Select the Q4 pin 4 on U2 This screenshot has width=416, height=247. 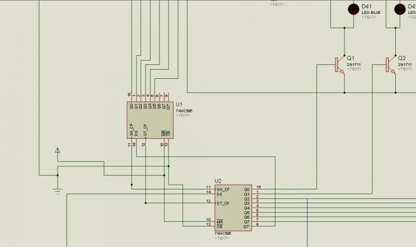click(257, 208)
